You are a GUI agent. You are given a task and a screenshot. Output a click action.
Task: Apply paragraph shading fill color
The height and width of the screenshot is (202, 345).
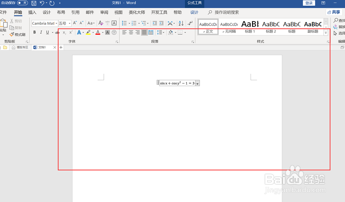(x=171, y=32)
